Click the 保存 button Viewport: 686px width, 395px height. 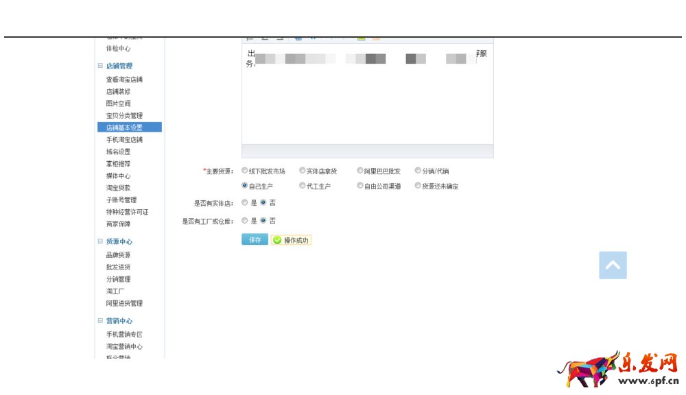pyautogui.click(x=255, y=240)
